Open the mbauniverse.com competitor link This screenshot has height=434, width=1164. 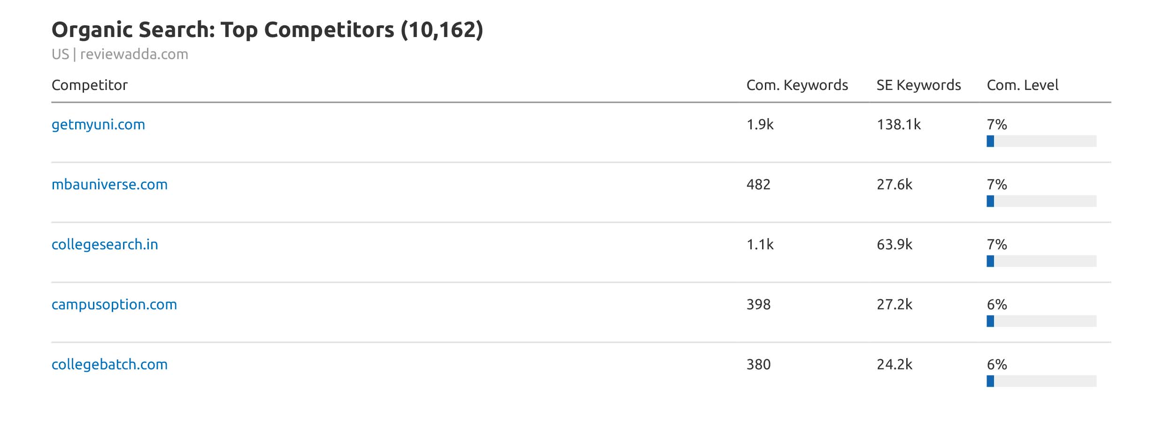pyautogui.click(x=109, y=185)
